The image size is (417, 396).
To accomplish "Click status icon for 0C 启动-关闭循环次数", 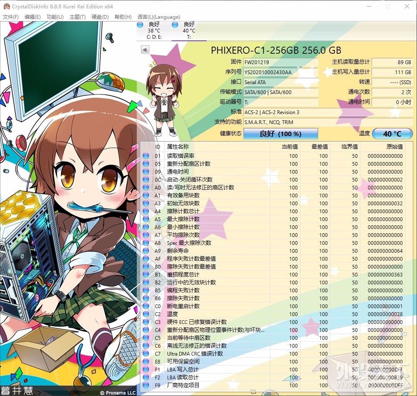I will pos(146,179).
